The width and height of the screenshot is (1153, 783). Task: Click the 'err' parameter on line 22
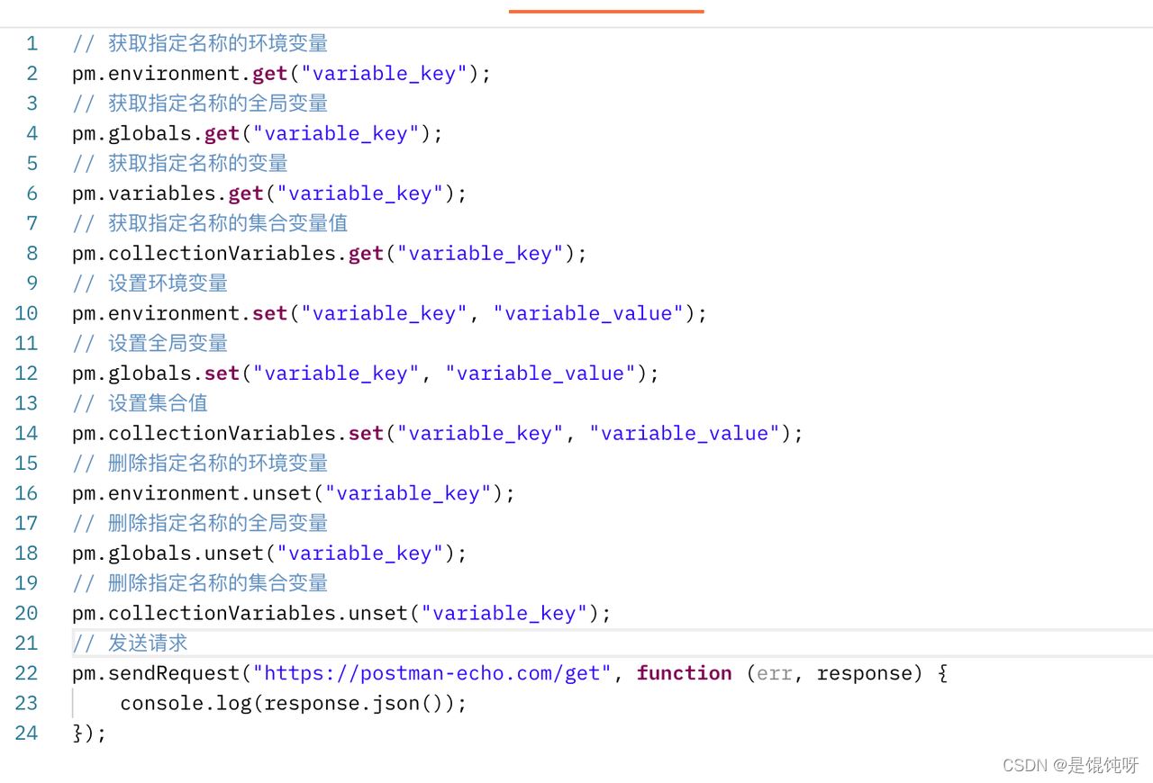pos(775,673)
